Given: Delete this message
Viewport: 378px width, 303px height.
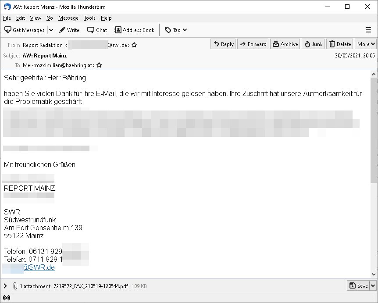Looking at the screenshot, I should tap(340, 44).
